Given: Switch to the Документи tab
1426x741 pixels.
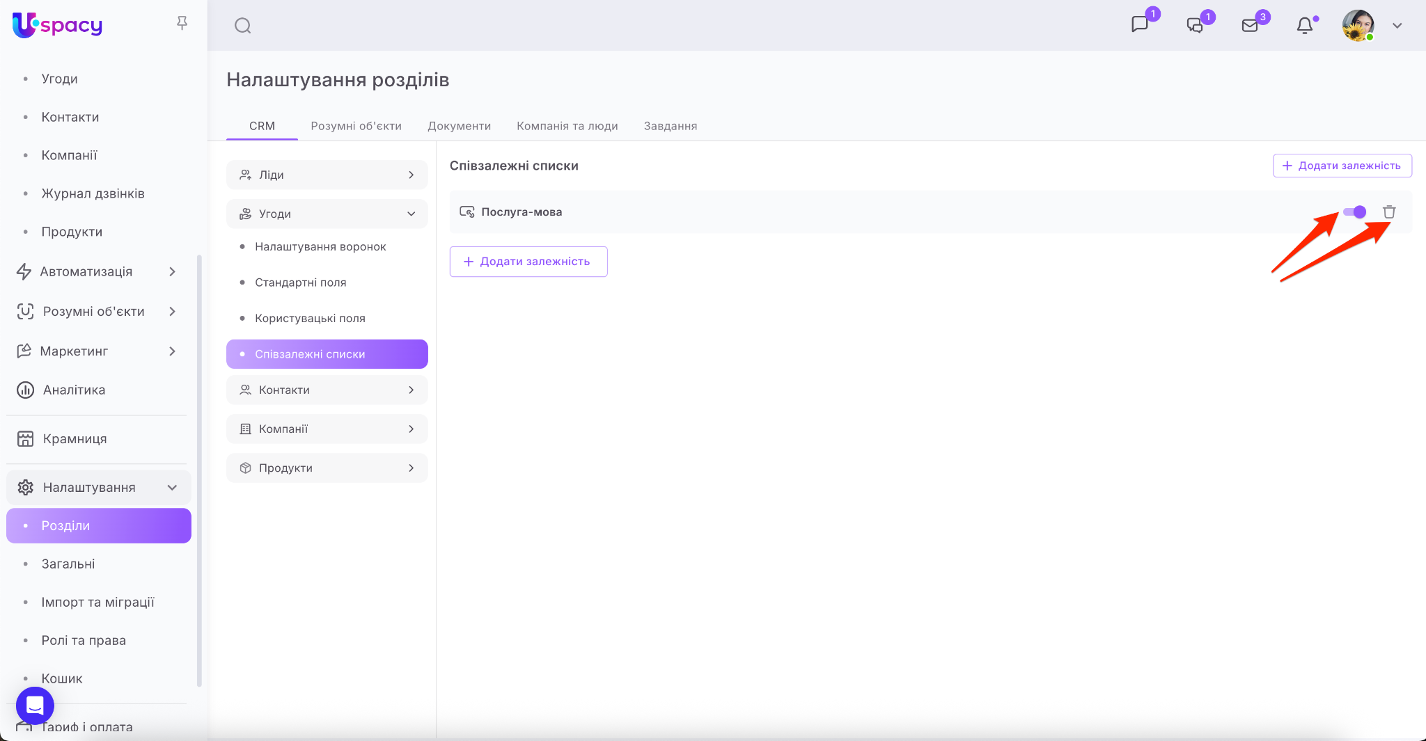Looking at the screenshot, I should click(x=459, y=126).
